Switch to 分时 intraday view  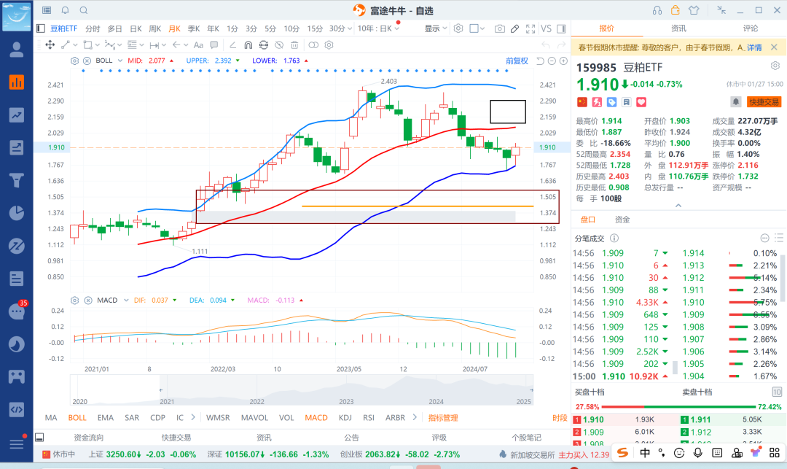pos(93,28)
